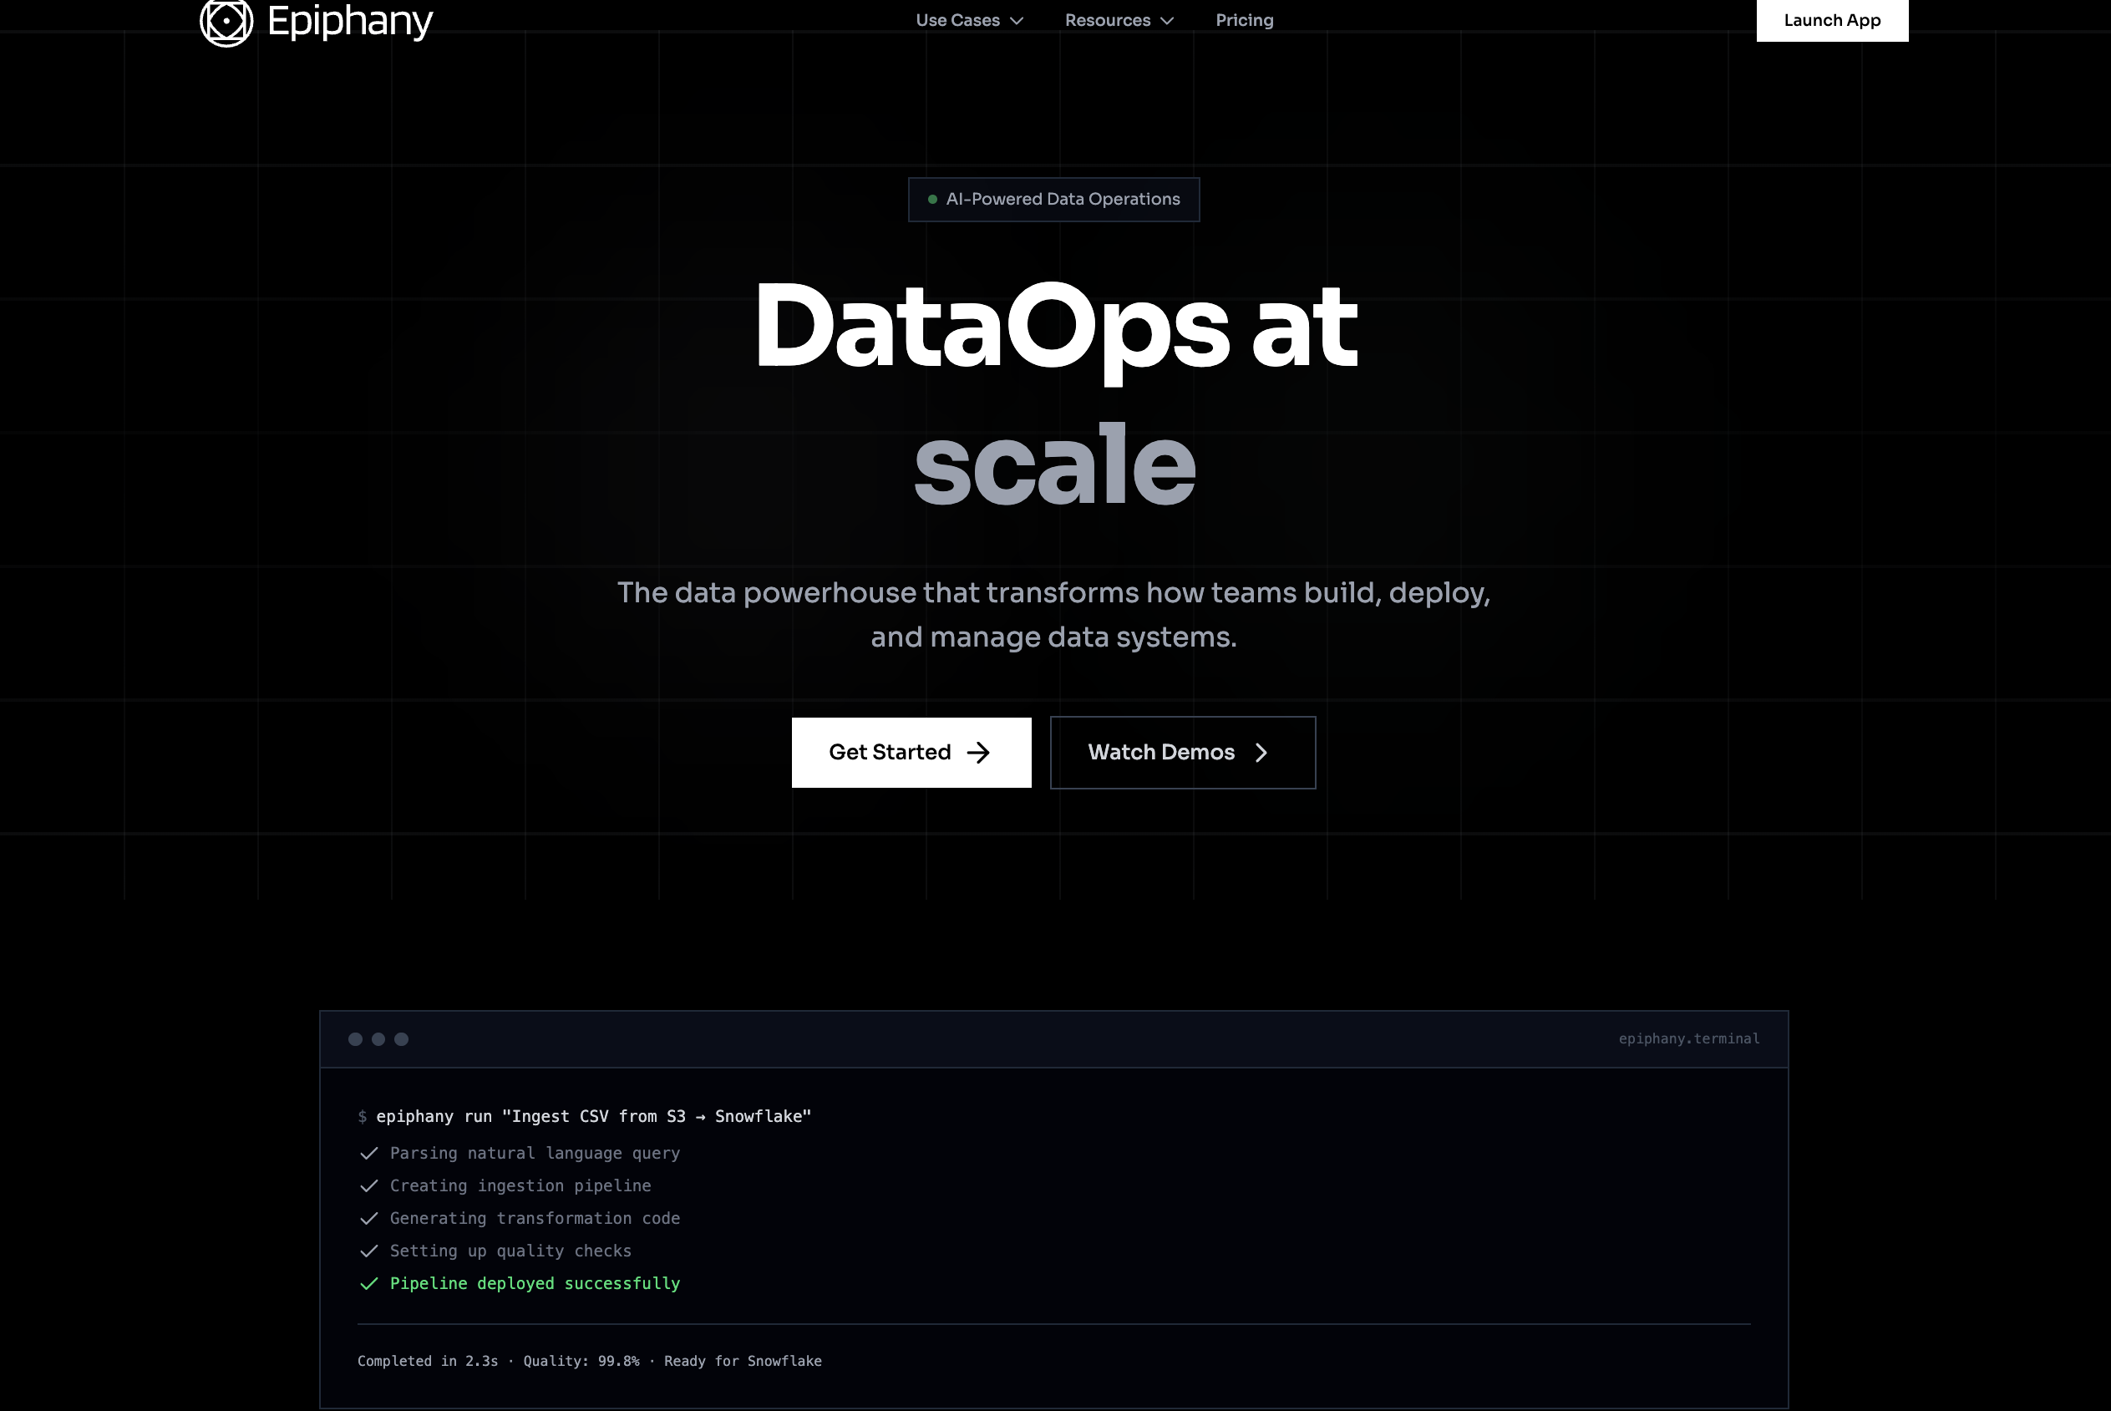Click the middle terminal window dot
This screenshot has width=2111, height=1411.
(378, 1039)
